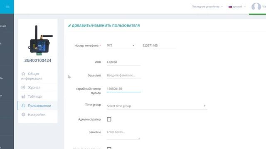The height and width of the screenshot is (149, 266).
Task: Click the device ID 3G400100424 text
Action: [38, 60]
